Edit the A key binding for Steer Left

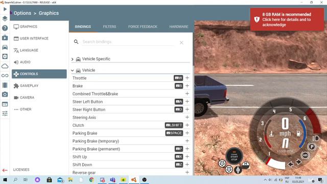179,102
